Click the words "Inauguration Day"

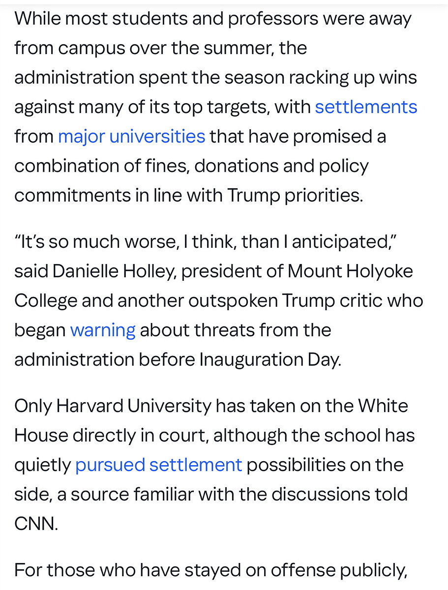click(269, 359)
